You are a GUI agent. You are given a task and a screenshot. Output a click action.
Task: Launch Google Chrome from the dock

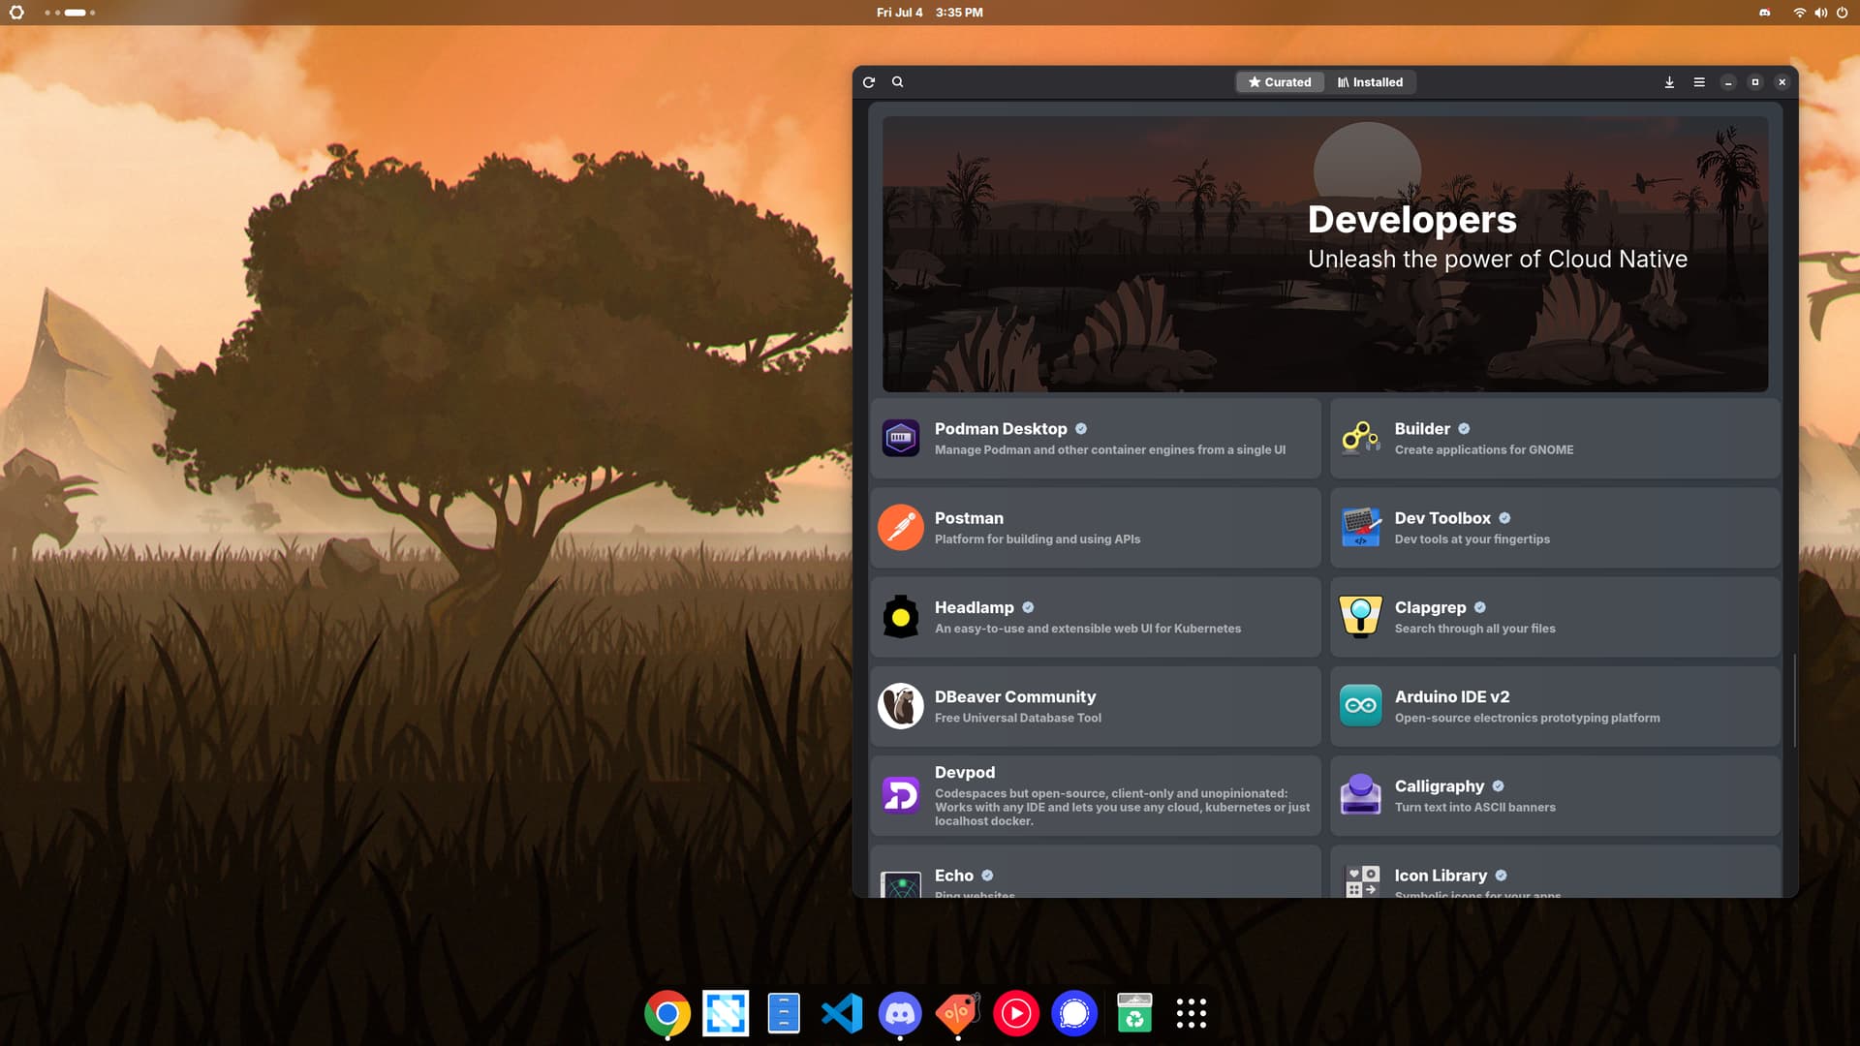[667, 1013]
